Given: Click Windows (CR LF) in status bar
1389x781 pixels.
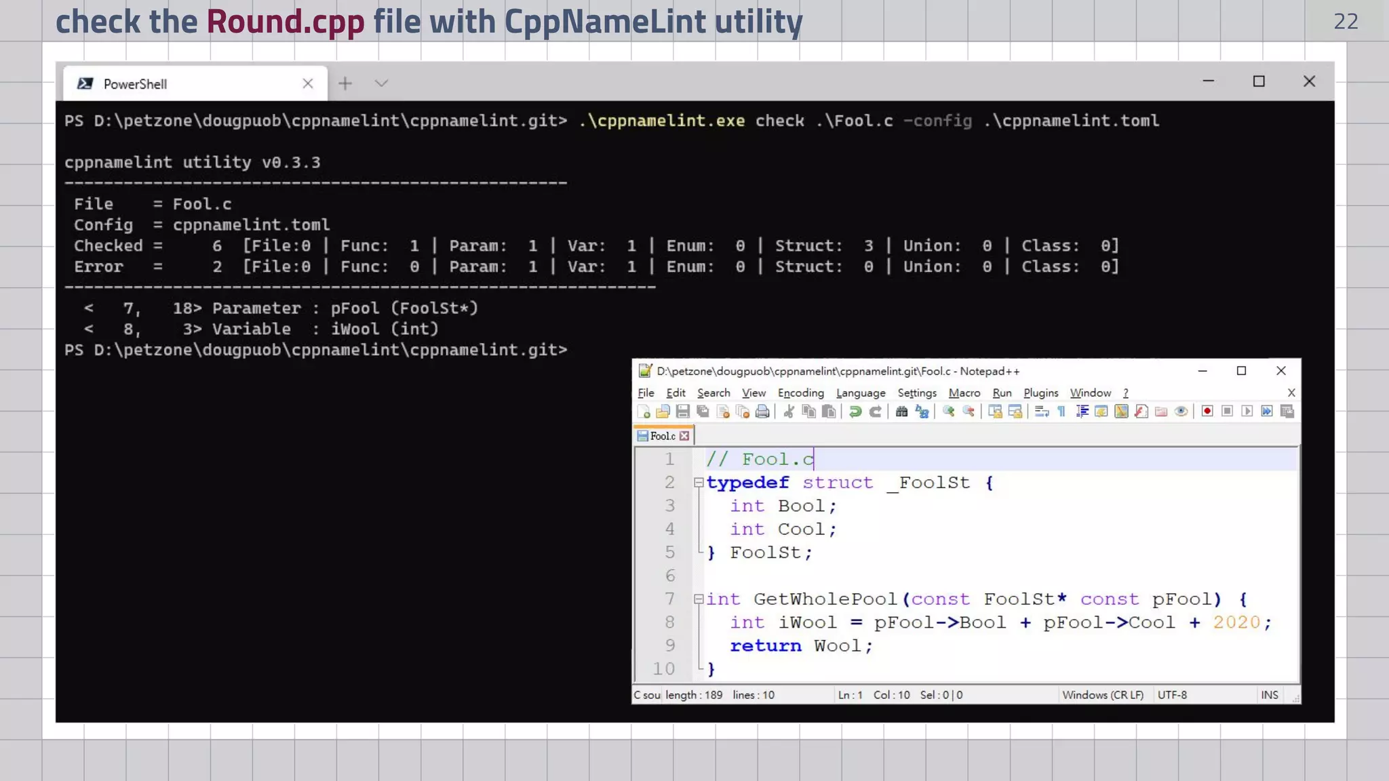Looking at the screenshot, I should [1103, 696].
